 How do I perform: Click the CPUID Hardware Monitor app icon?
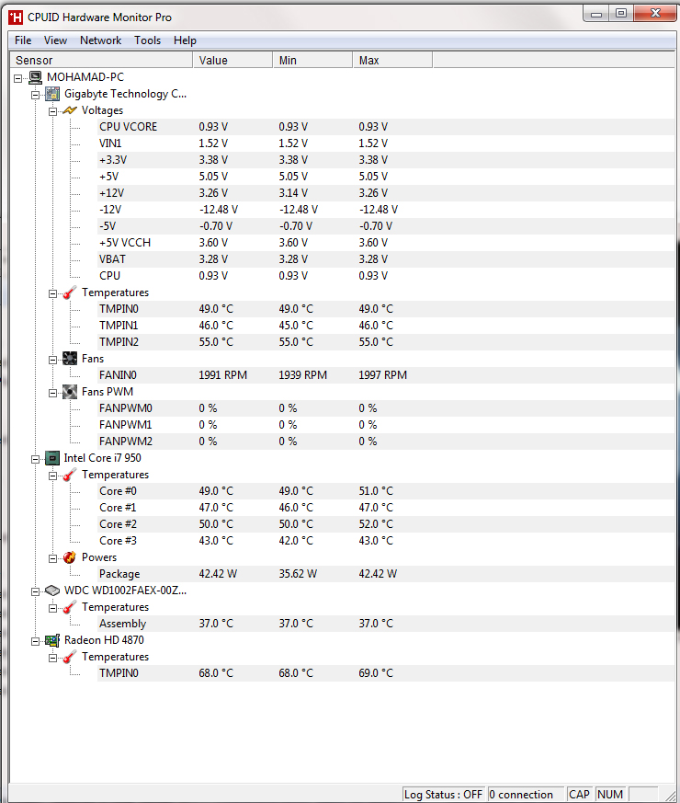tap(16, 17)
